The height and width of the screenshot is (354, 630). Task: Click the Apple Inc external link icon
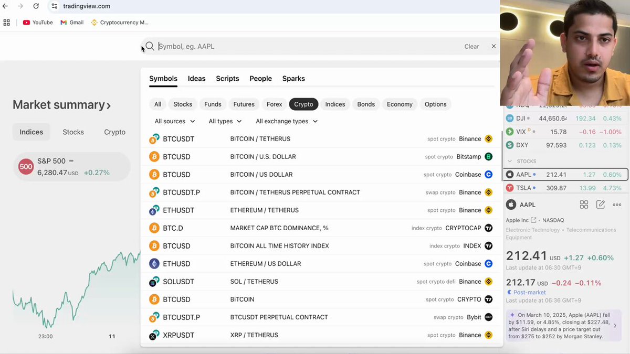[x=534, y=220]
